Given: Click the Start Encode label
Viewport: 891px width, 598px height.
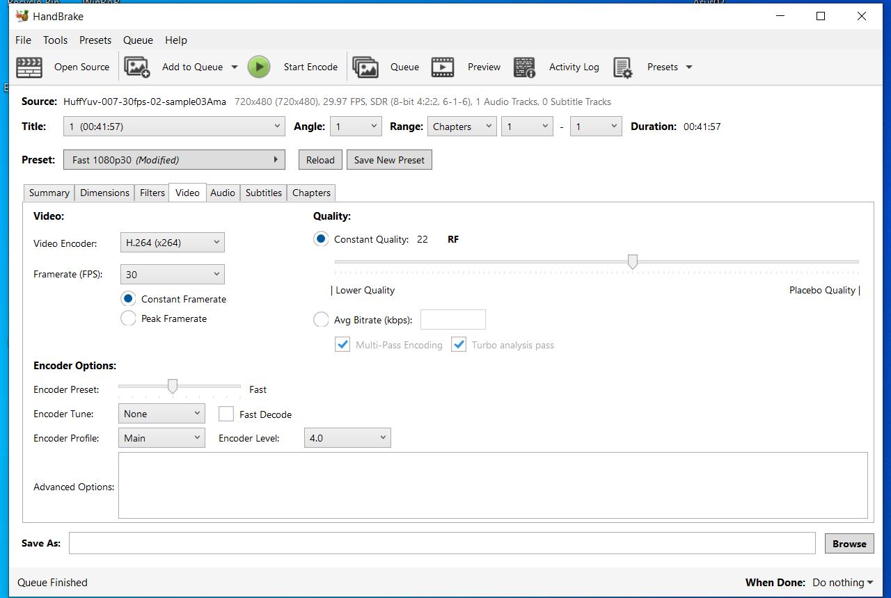Looking at the screenshot, I should tap(310, 67).
